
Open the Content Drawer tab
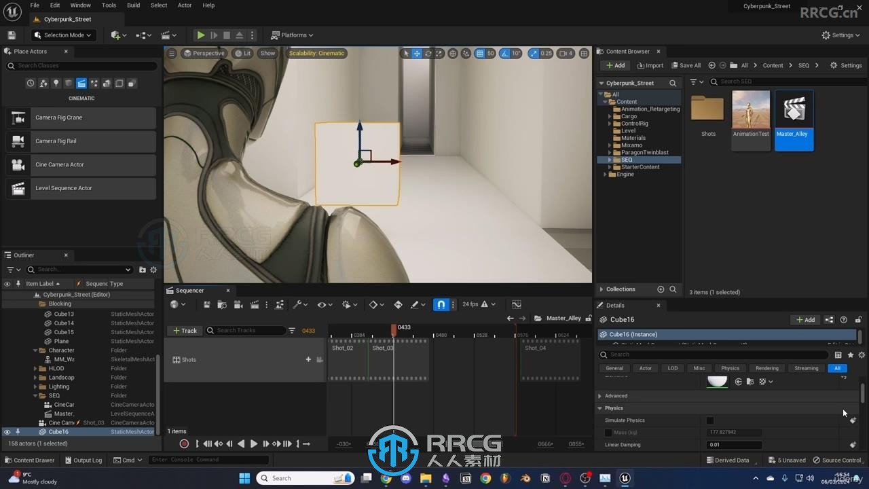coord(29,460)
